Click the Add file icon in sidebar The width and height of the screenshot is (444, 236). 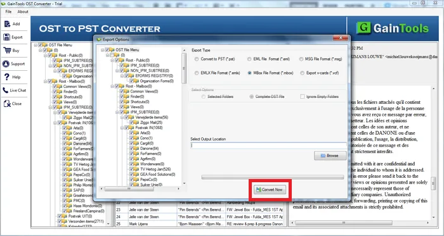pyautogui.click(x=8, y=24)
